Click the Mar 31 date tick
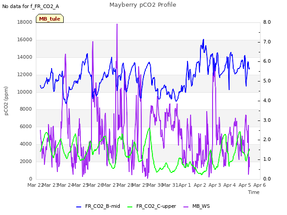 click(x=170, y=185)
